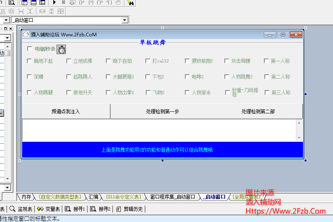The image size is (333, 222).
Task: Open the binoculars find help icon
Action: 130,2
